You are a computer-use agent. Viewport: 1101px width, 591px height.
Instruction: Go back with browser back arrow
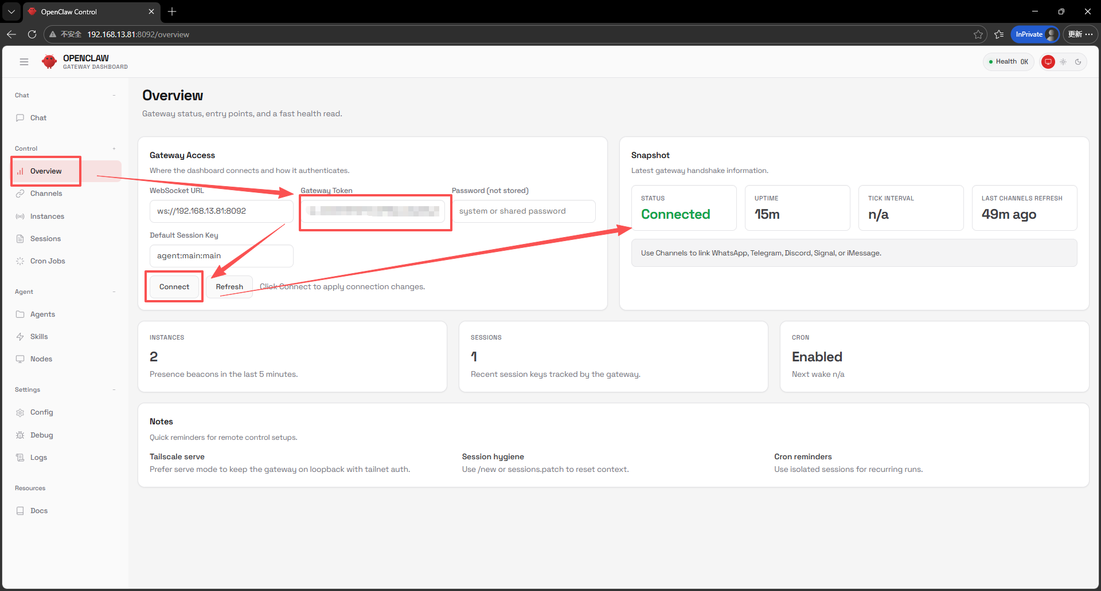pyautogui.click(x=11, y=34)
